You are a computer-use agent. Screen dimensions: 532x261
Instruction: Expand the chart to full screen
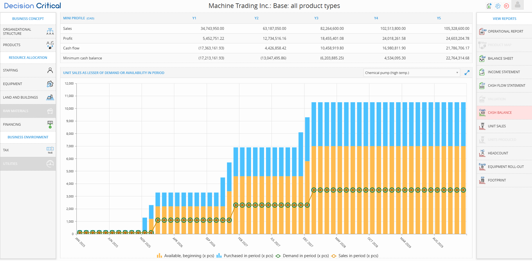[x=467, y=73]
